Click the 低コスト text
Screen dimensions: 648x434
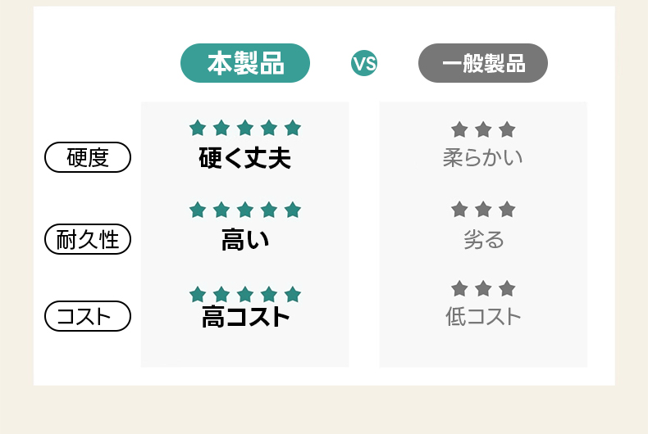(x=483, y=316)
